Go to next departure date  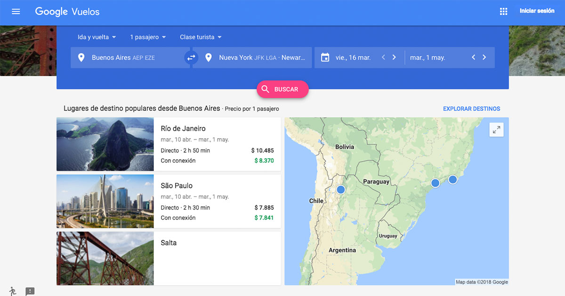394,57
